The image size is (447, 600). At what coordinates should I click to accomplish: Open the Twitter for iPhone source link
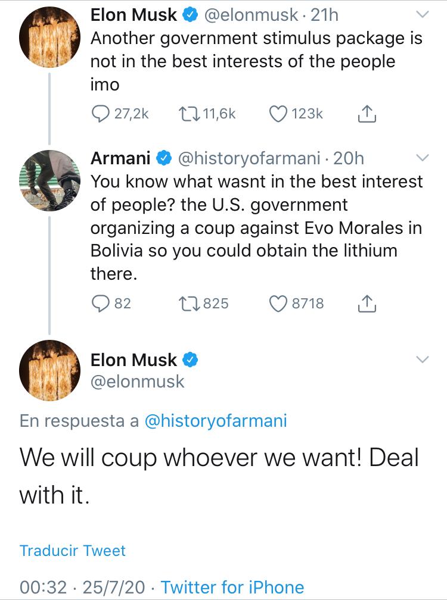tap(232, 587)
